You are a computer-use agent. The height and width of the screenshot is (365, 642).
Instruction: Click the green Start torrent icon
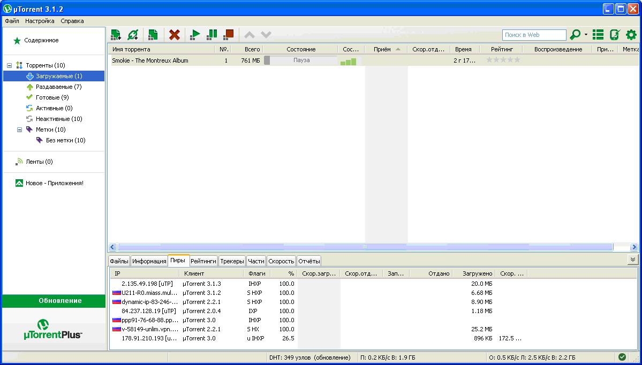pyautogui.click(x=195, y=35)
